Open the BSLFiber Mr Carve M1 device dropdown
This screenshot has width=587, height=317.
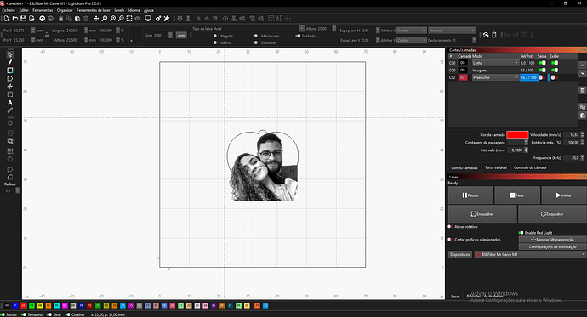pos(530,254)
